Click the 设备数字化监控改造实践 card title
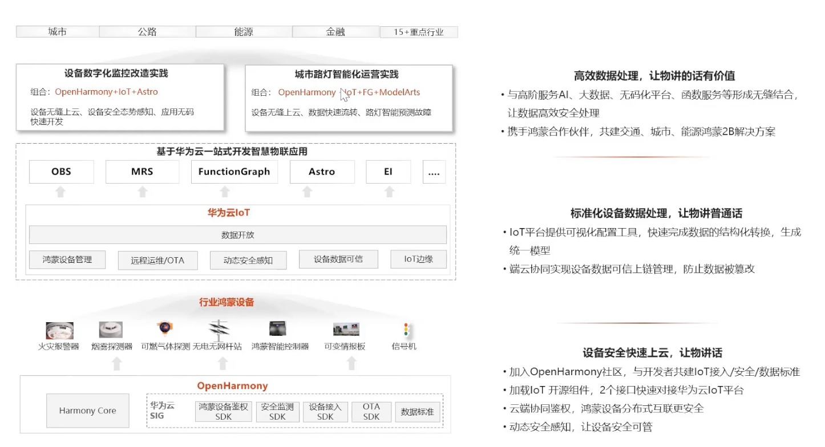Viewport: 825px width, 447px height. coord(116,74)
